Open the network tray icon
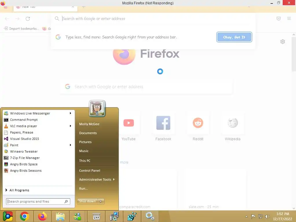This screenshot has height=222, width=296. [260, 216]
